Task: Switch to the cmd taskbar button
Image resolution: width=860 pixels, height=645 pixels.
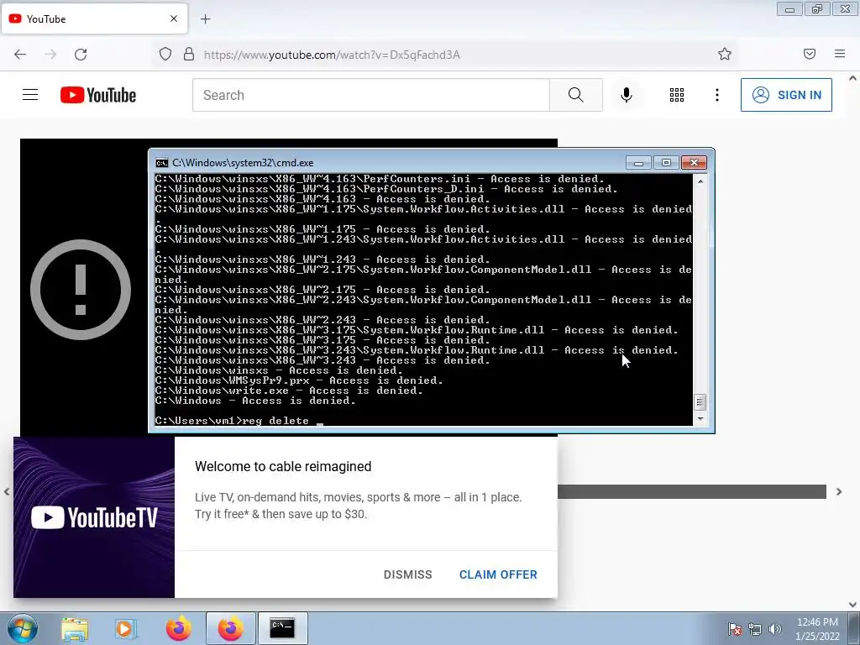Action: (282, 628)
